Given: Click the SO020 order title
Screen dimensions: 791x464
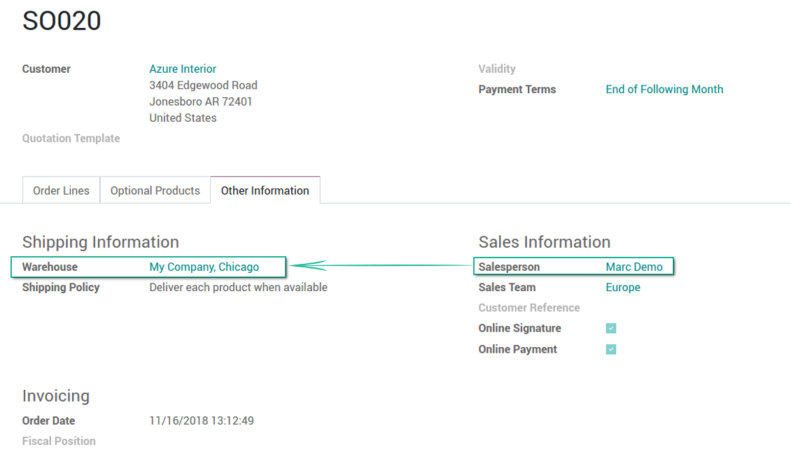Looking at the screenshot, I should click(x=62, y=21).
